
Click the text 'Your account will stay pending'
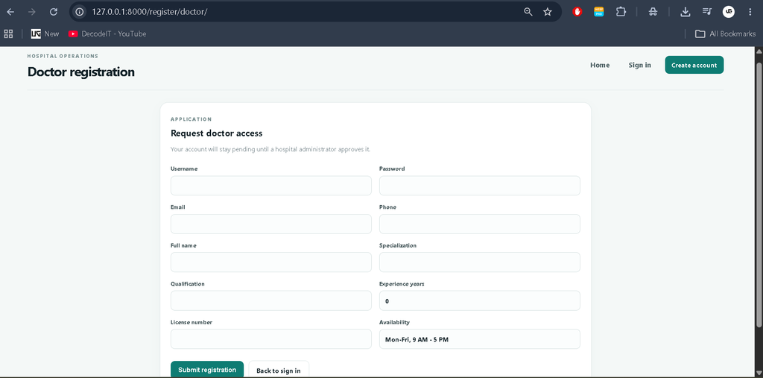coord(212,150)
